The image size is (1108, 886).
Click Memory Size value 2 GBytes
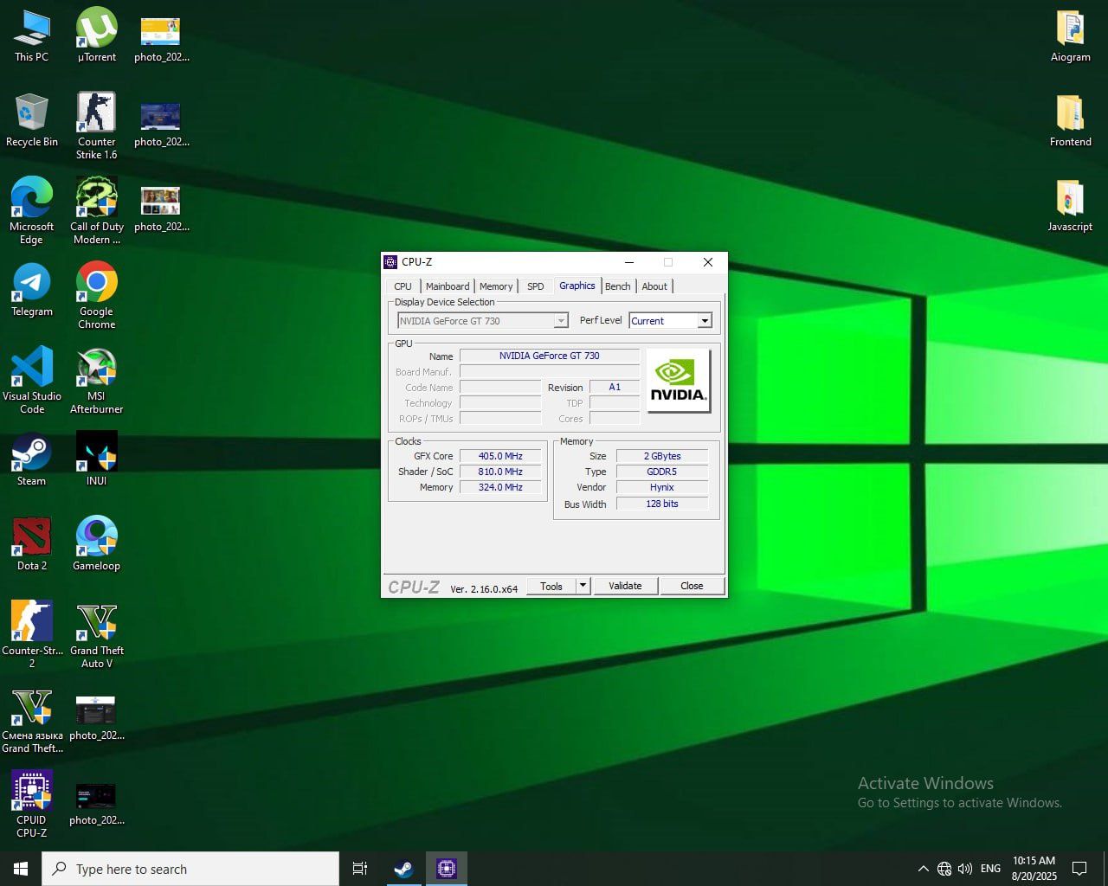[x=662, y=456]
